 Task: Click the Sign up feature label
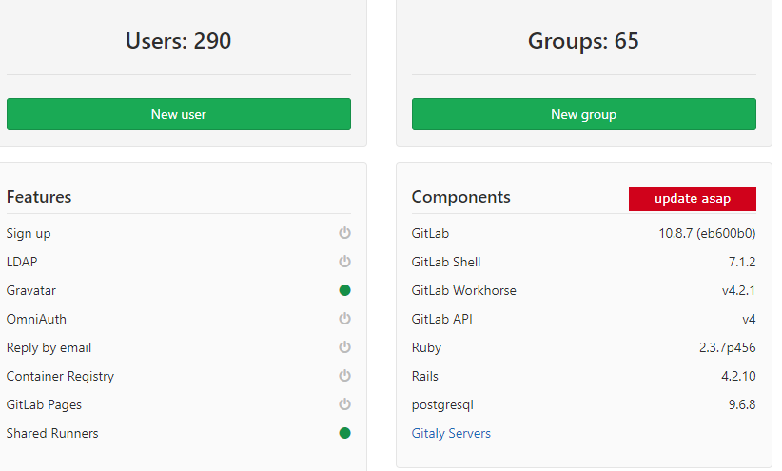click(x=29, y=233)
